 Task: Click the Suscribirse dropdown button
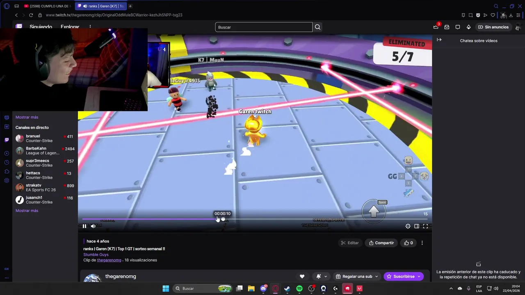click(x=404, y=276)
